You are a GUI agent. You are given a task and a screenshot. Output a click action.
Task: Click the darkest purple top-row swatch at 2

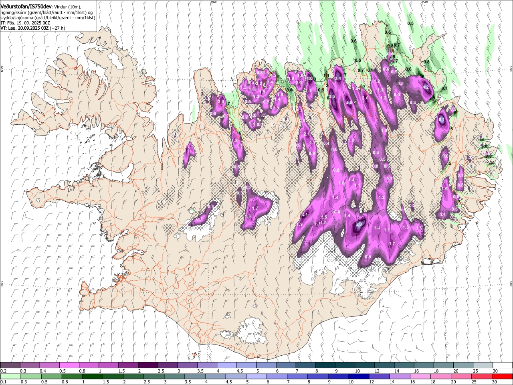coord(147,365)
